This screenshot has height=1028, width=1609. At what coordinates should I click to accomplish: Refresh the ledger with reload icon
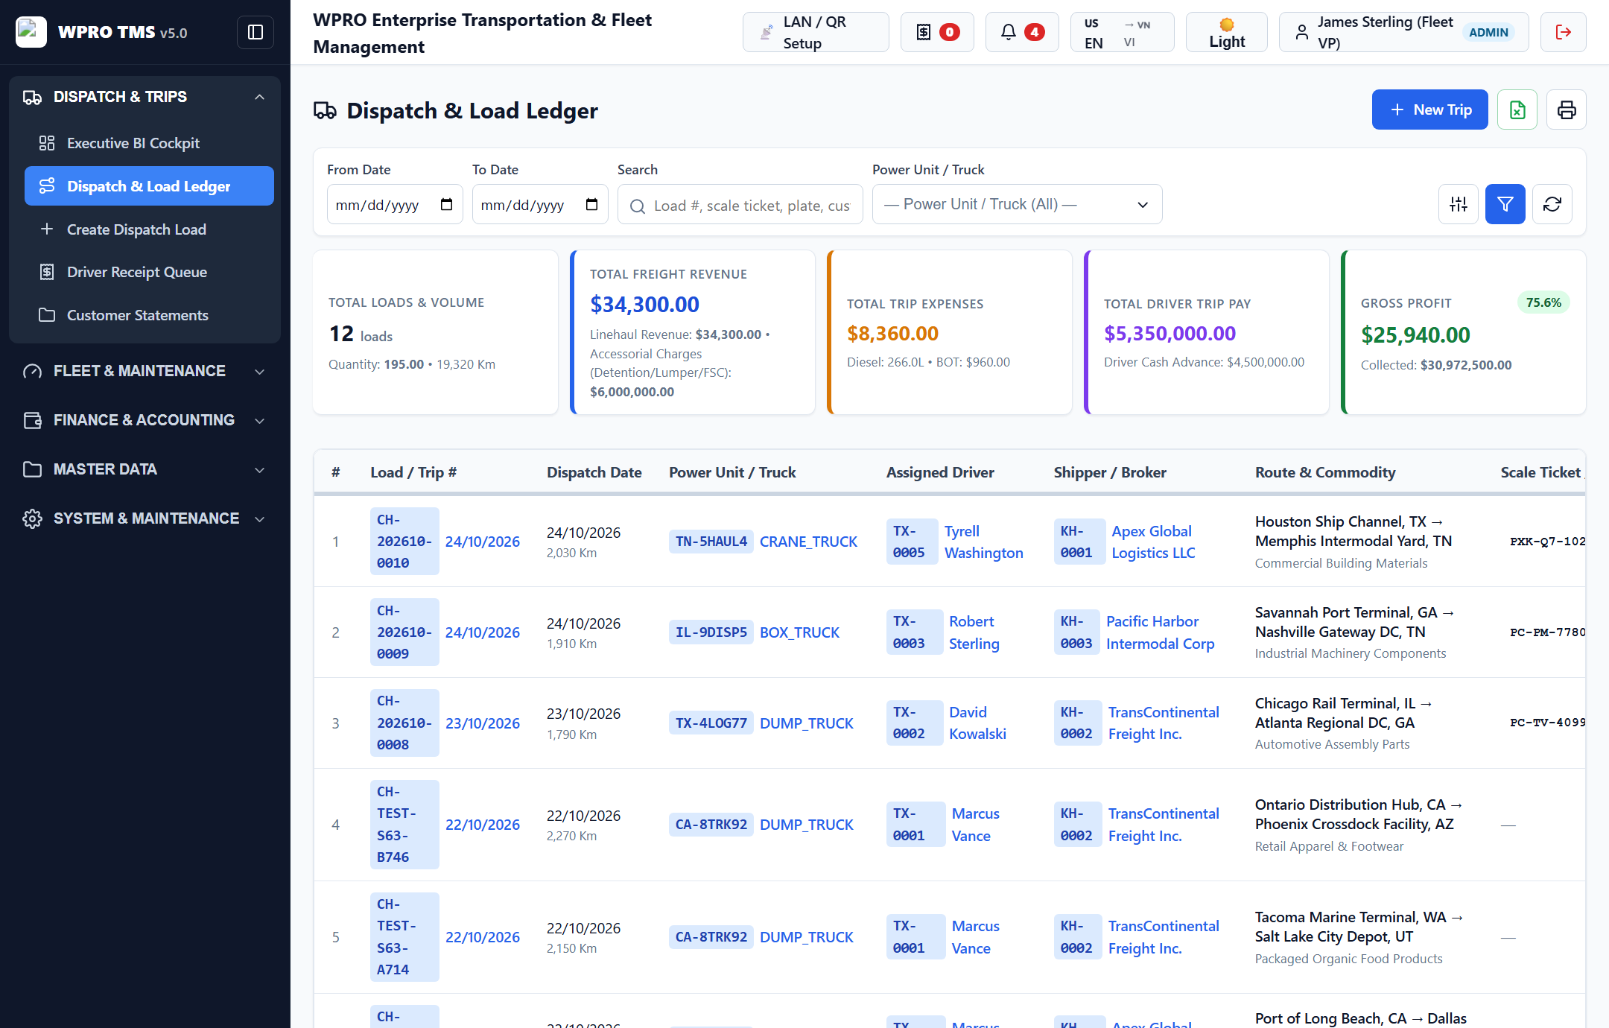tap(1552, 204)
